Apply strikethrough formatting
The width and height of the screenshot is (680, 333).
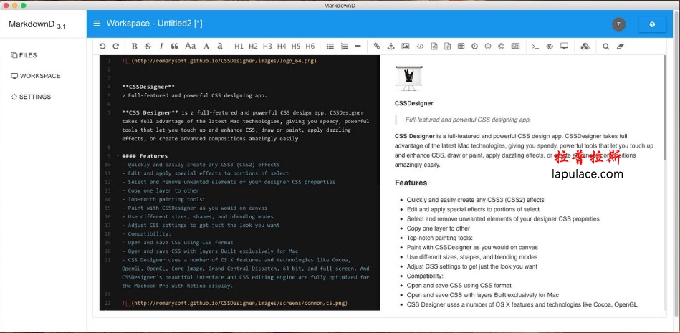point(148,46)
